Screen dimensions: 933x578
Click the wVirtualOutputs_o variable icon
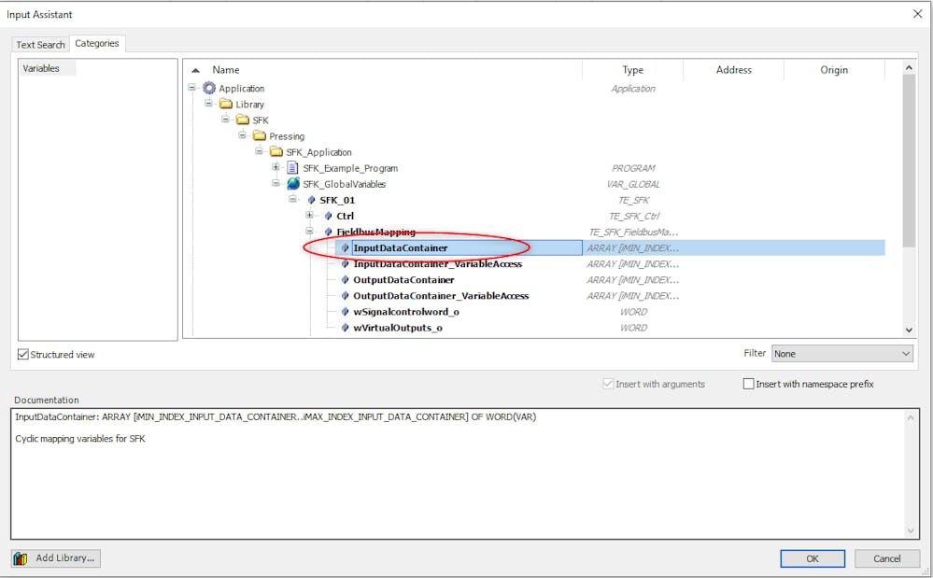click(346, 329)
